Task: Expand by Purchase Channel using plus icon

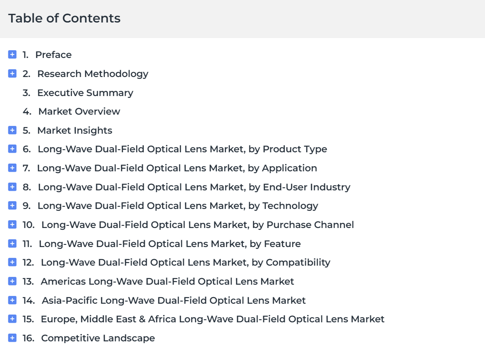Action: [x=13, y=225]
